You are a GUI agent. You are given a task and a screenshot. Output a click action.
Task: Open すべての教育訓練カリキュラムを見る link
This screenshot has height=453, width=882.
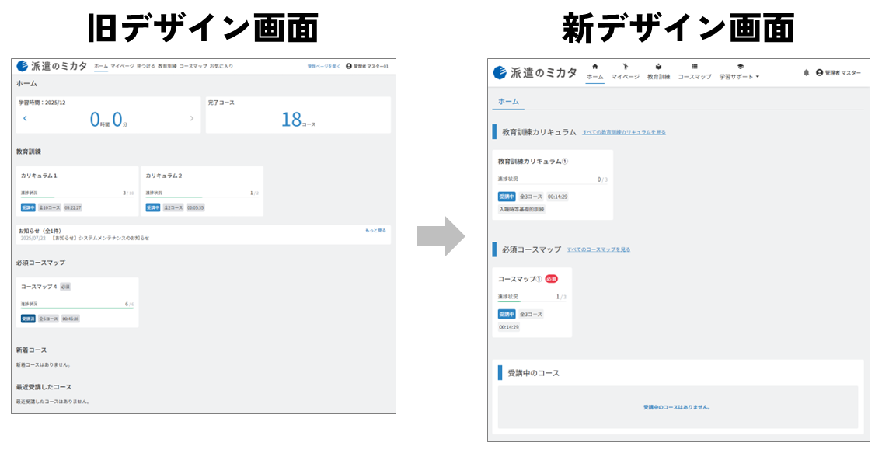click(x=624, y=132)
